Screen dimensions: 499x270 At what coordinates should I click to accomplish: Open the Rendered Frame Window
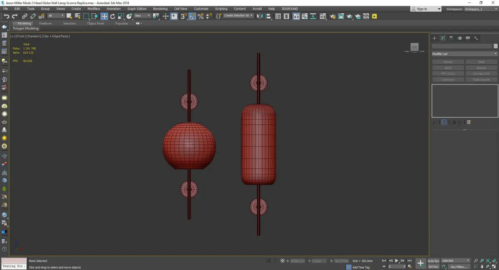coord(341,16)
